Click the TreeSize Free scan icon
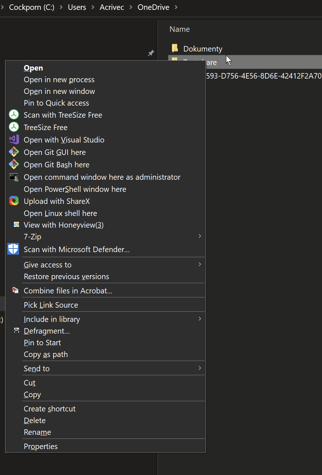 point(14,114)
